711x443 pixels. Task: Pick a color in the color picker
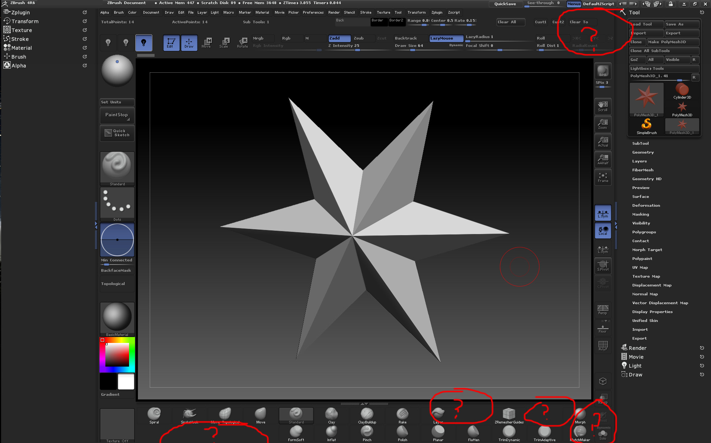pyautogui.click(x=117, y=355)
